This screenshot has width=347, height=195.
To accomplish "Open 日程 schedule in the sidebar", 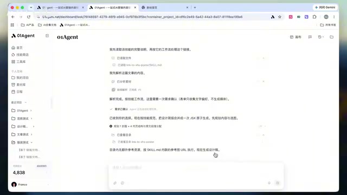I will click(17, 92).
